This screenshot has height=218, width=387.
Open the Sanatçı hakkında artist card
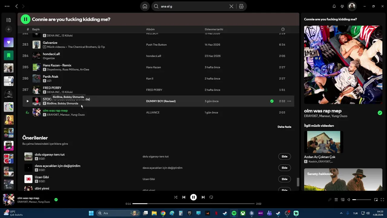[343, 180]
